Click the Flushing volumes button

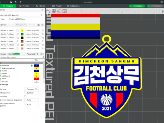(21, 25)
